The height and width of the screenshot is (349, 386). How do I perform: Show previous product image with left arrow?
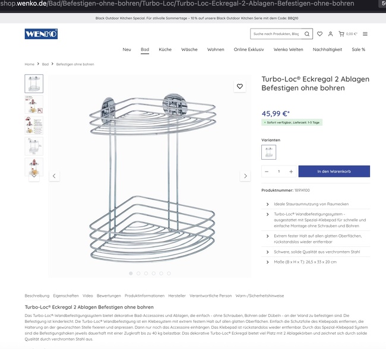54,176
